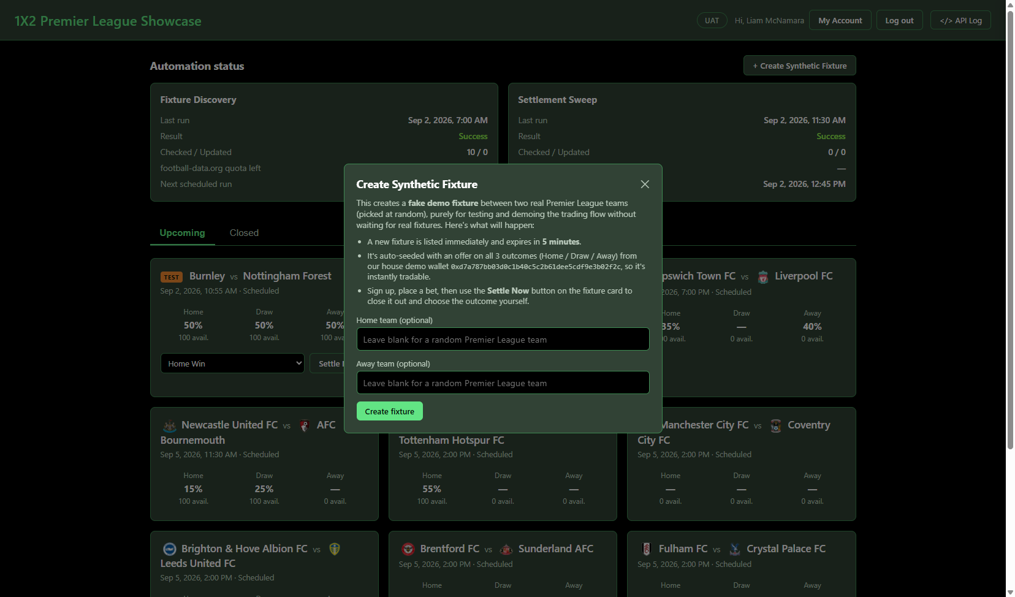The height and width of the screenshot is (597, 1015).
Task: Open the API Log panel
Action: tap(960, 20)
